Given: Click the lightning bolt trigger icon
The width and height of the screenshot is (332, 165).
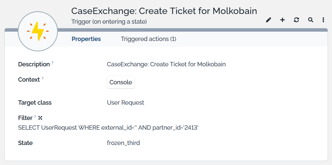Looking at the screenshot, I should (x=38, y=31).
